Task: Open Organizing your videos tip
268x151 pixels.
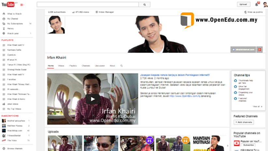Action: [245, 93]
